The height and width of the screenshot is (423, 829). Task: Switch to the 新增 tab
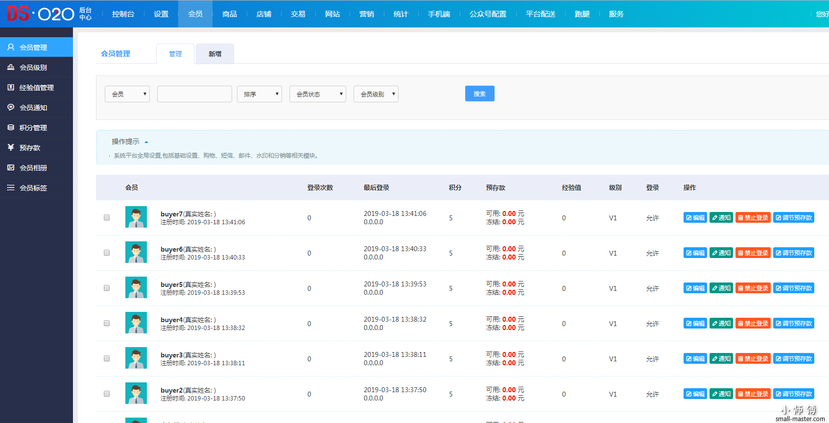coord(215,54)
